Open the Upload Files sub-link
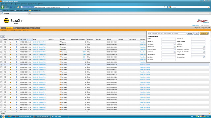 tap(26, 30)
